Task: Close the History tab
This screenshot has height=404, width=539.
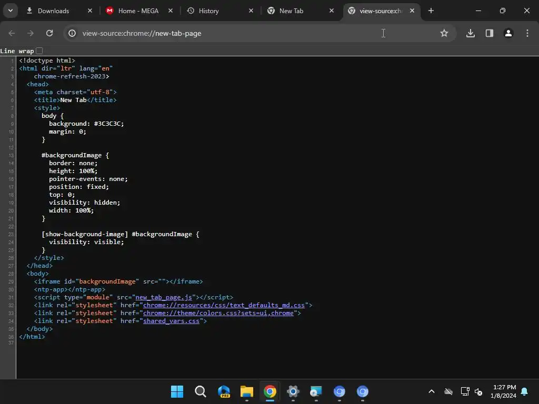Action: click(251, 11)
